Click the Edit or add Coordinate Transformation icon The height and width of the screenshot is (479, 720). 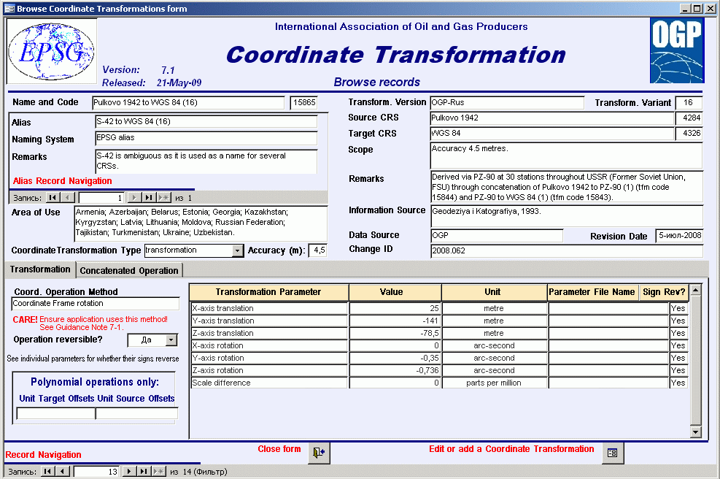click(x=612, y=453)
